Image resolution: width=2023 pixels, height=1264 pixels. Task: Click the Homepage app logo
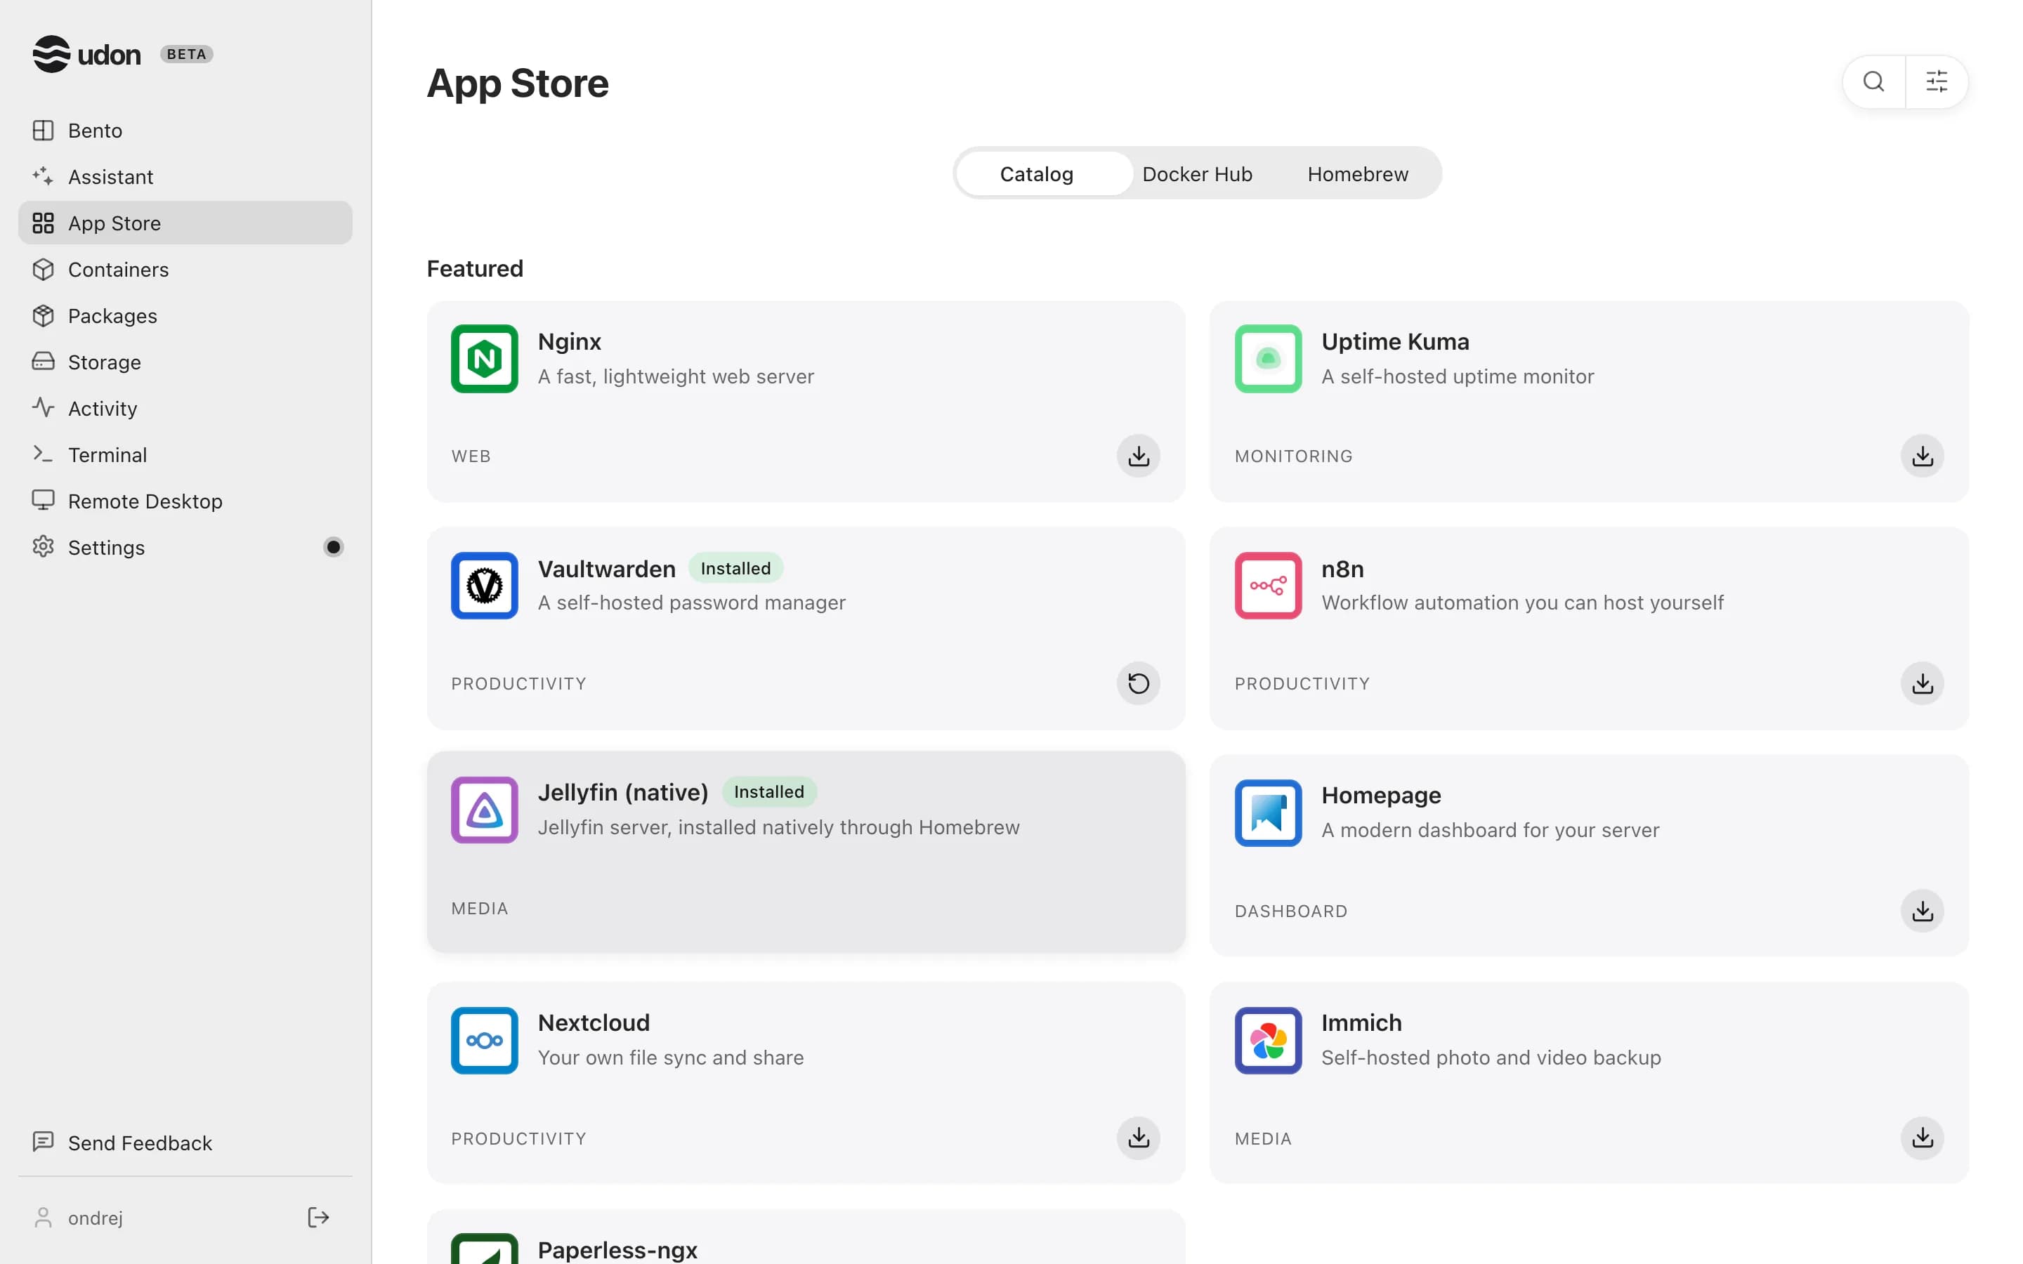click(1268, 812)
